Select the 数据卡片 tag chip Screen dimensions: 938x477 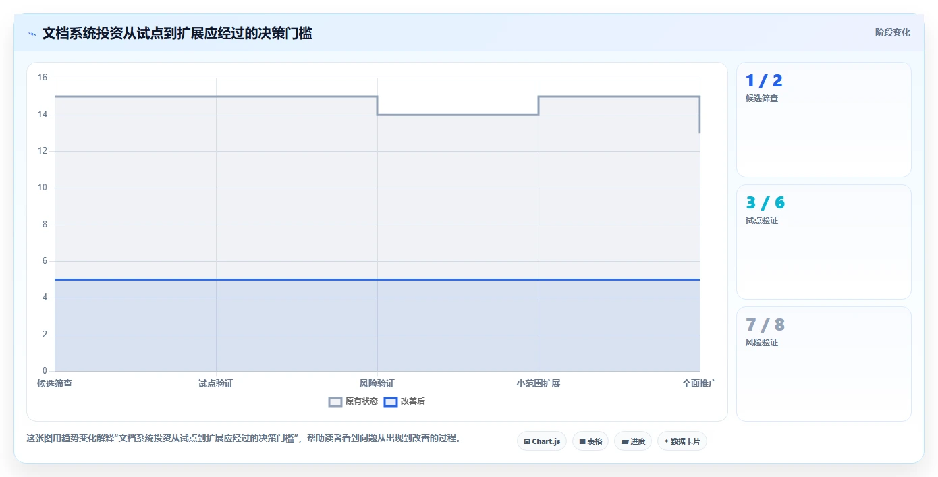[682, 441]
